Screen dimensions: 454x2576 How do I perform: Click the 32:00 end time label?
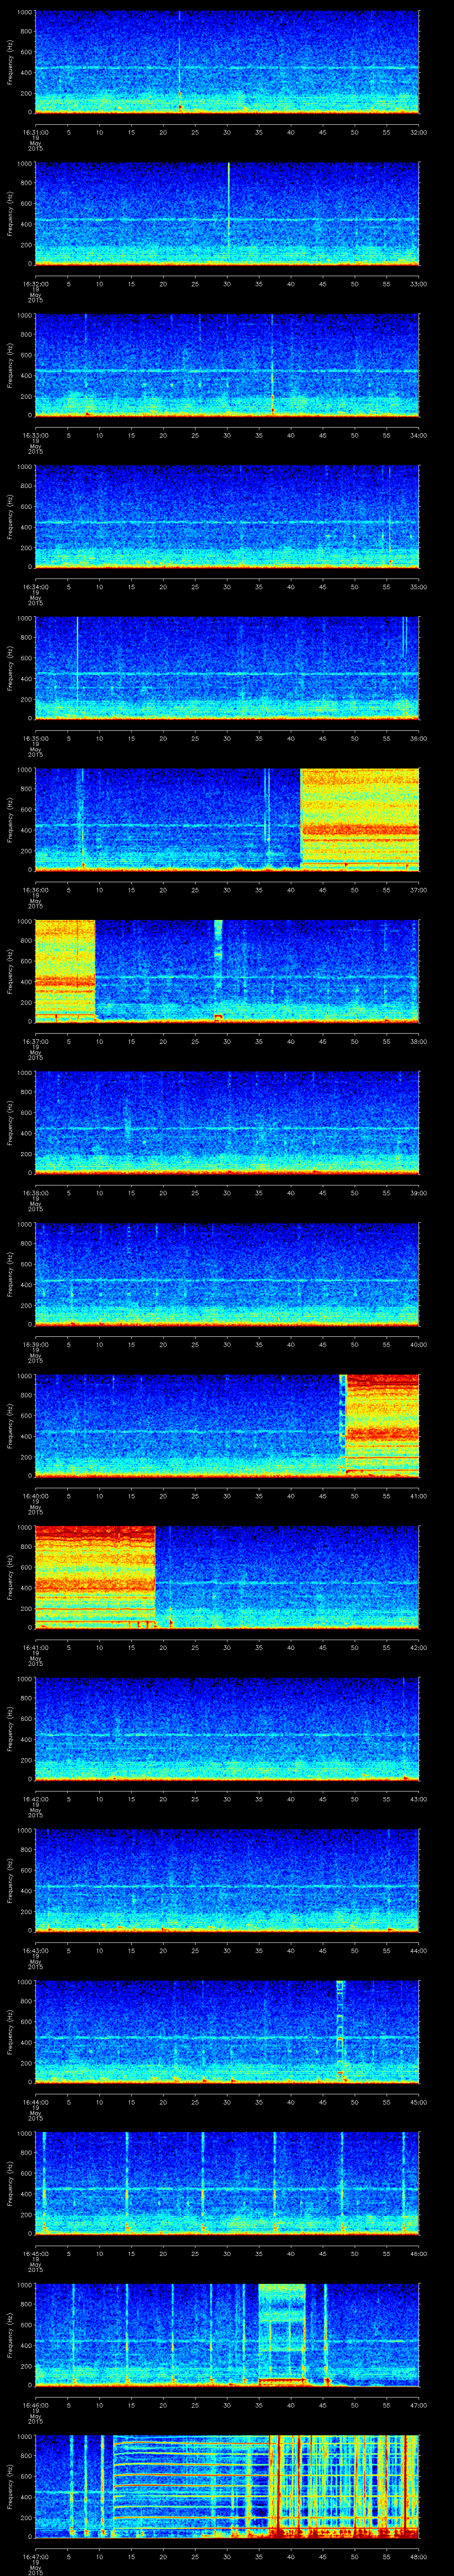[418, 132]
